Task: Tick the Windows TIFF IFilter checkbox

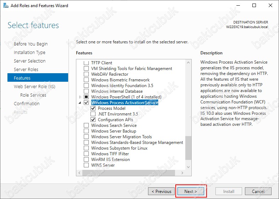Action: [86, 154]
